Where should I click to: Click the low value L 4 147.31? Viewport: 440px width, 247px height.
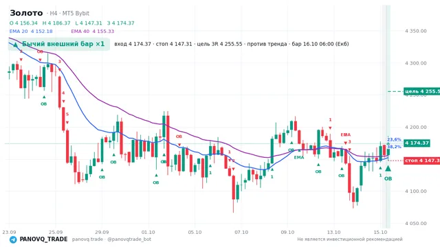[89, 23]
